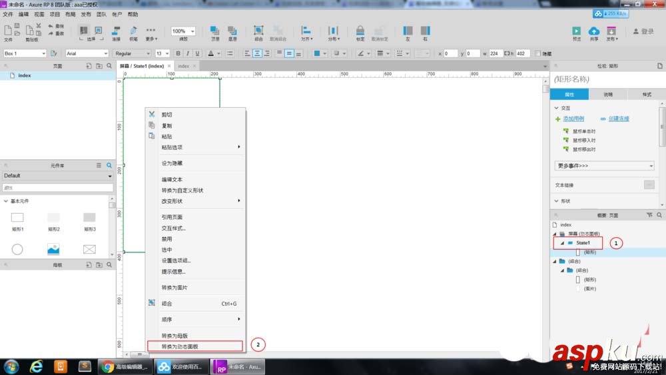This screenshot has width=666, height=375.
Task: Choose Convert to Image menu item
Action: click(195, 288)
